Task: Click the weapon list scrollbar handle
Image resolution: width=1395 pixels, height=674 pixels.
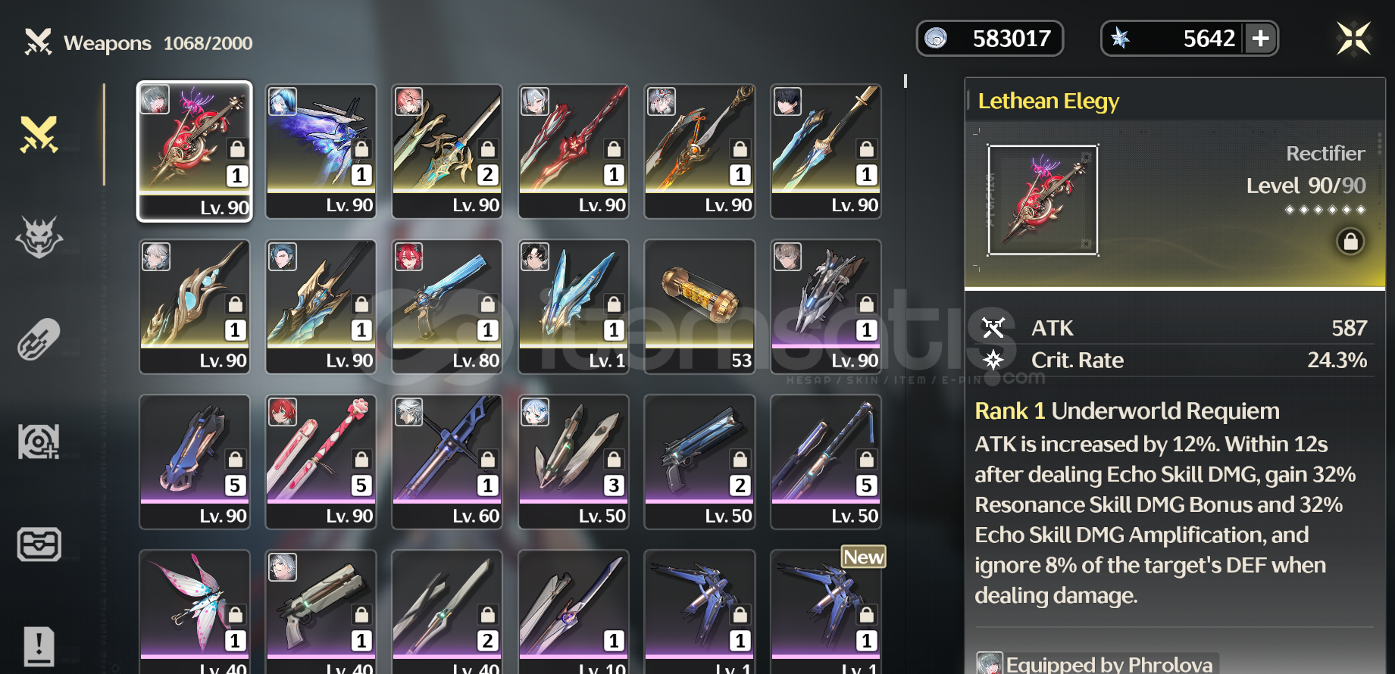Action: [x=905, y=81]
